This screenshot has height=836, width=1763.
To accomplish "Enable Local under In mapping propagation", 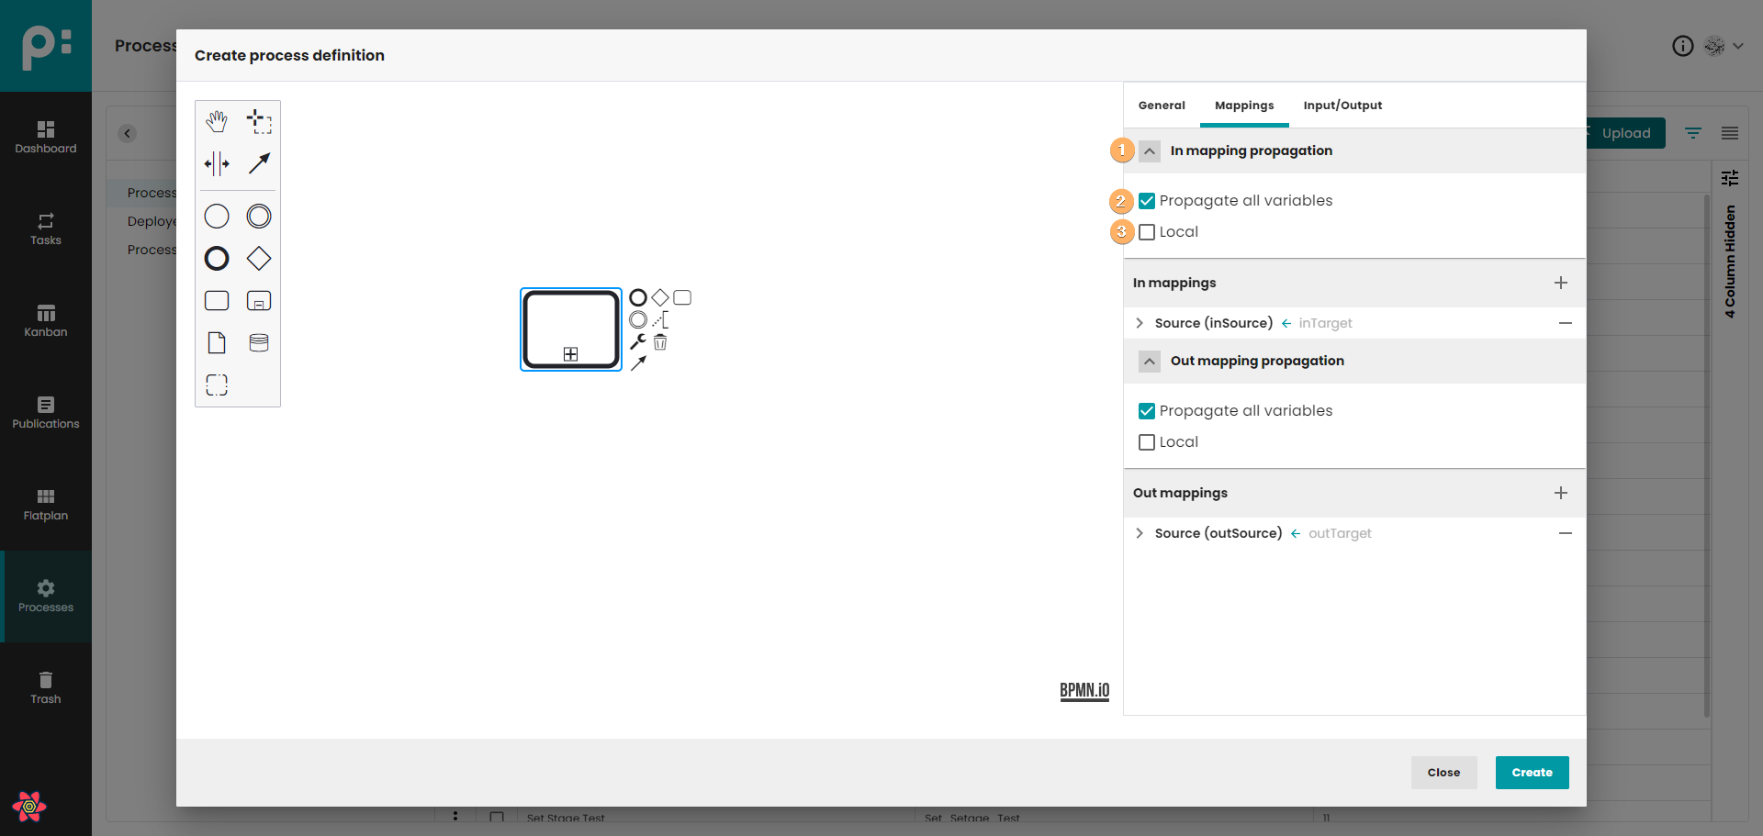I will 1147,232.
